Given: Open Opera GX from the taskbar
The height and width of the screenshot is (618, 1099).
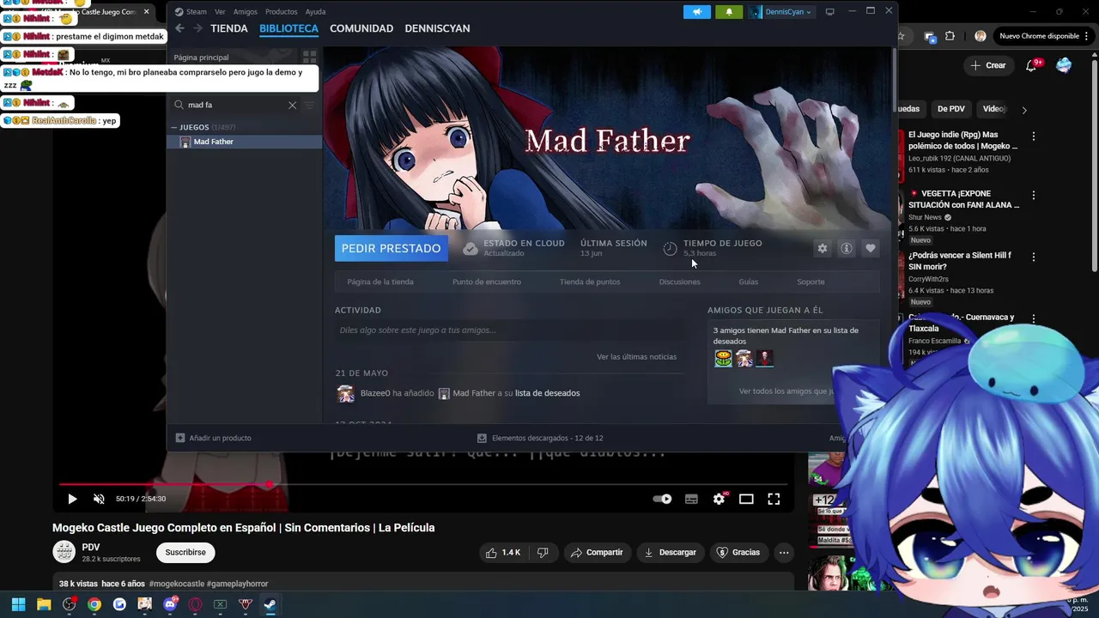Looking at the screenshot, I should point(195,604).
